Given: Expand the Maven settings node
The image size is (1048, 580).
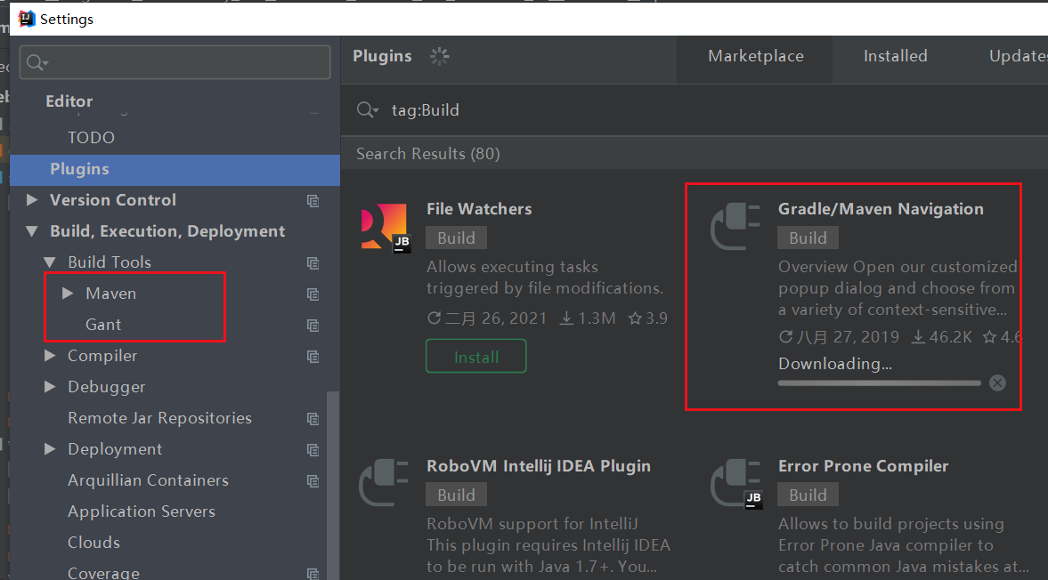Looking at the screenshot, I should pyautogui.click(x=68, y=293).
